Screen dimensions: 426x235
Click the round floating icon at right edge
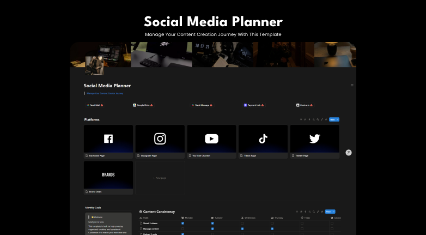(x=349, y=153)
